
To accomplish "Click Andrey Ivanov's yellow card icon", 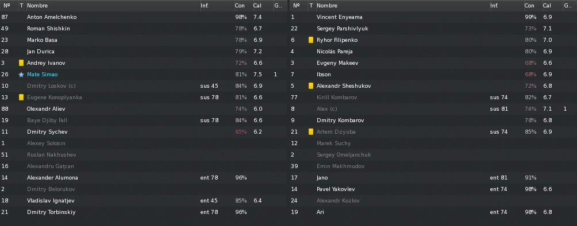I will [x=21, y=63].
